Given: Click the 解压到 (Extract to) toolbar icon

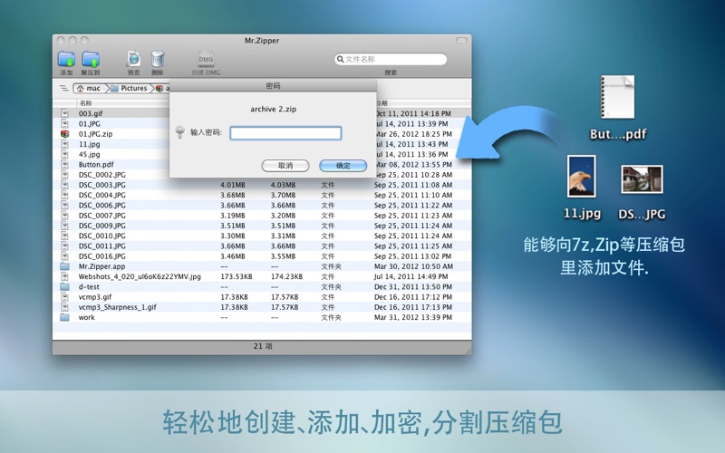Looking at the screenshot, I should (x=91, y=60).
